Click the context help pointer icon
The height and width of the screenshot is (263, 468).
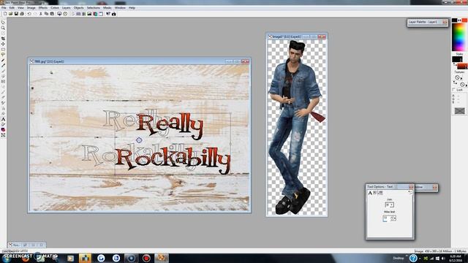coord(108,14)
